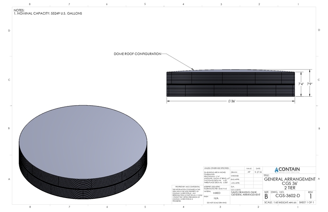Select the 'DOME ROOF CONFIGURATION' callout label
Viewport: 328px width, 212px height.
pos(137,54)
